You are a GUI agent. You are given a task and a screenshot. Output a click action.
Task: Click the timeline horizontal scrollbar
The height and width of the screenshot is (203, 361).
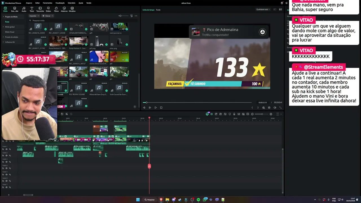pyautogui.click(x=28, y=195)
